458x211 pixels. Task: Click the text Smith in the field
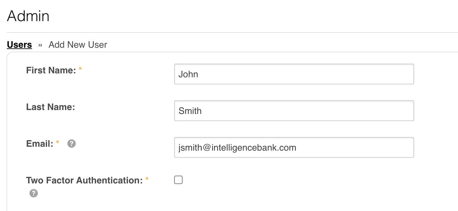click(x=190, y=111)
